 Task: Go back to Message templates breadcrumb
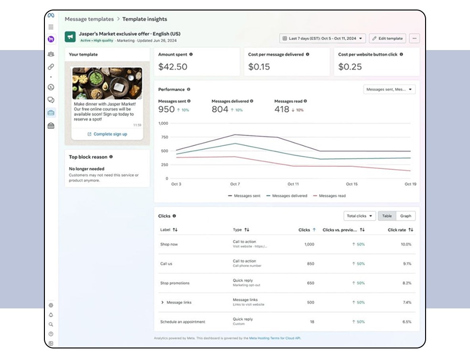[x=89, y=19]
